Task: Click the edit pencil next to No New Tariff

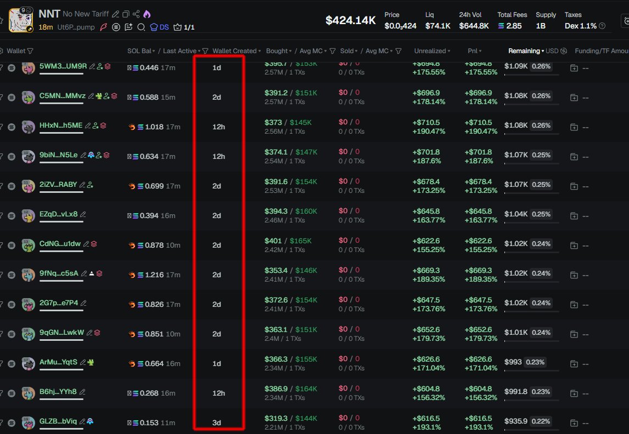Action: click(115, 14)
